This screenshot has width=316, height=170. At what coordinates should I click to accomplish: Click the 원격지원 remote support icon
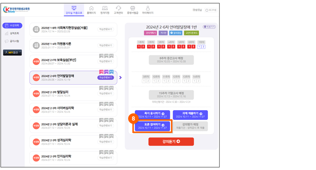pos(105,8)
